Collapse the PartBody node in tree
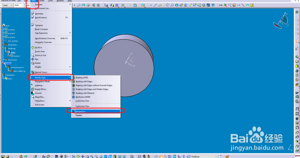 (3, 48)
